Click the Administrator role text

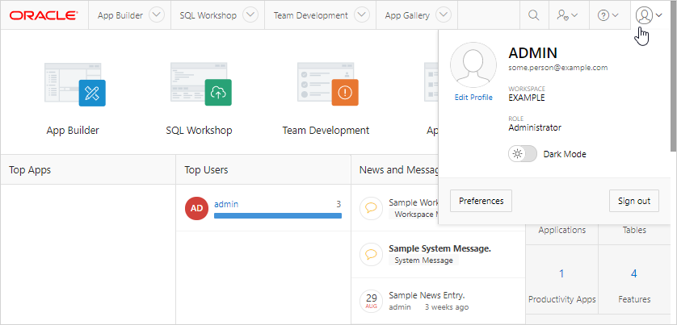coord(535,127)
